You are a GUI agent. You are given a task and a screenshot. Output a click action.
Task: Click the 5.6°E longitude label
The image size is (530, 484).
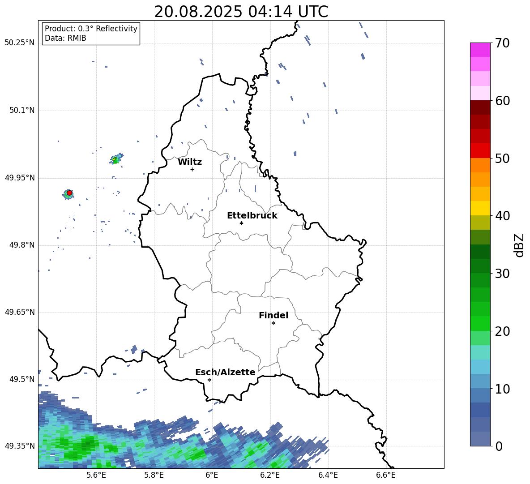tap(96, 475)
